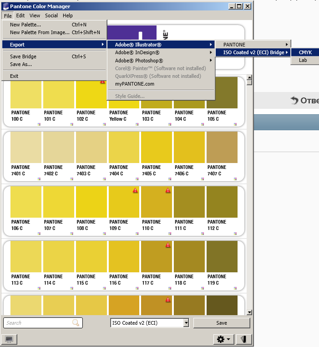The image size is (319, 347).
Task: Select the PANTONE 7405 C swatch
Action: (157, 147)
